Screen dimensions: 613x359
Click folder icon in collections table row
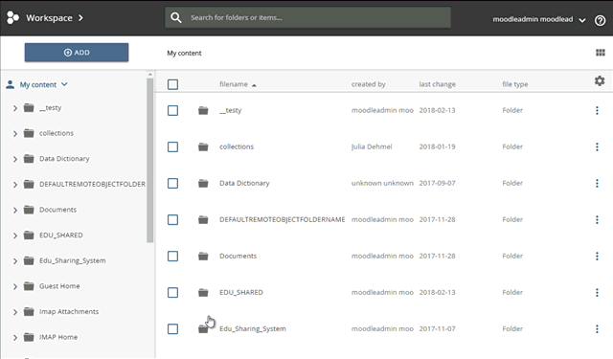click(x=203, y=146)
